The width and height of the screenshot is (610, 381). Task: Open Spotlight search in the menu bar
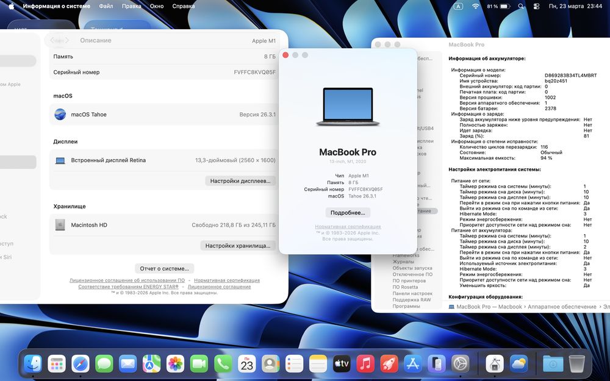click(521, 6)
